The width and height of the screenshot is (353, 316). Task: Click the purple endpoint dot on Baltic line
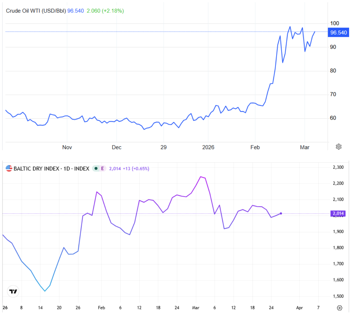tap(281, 213)
